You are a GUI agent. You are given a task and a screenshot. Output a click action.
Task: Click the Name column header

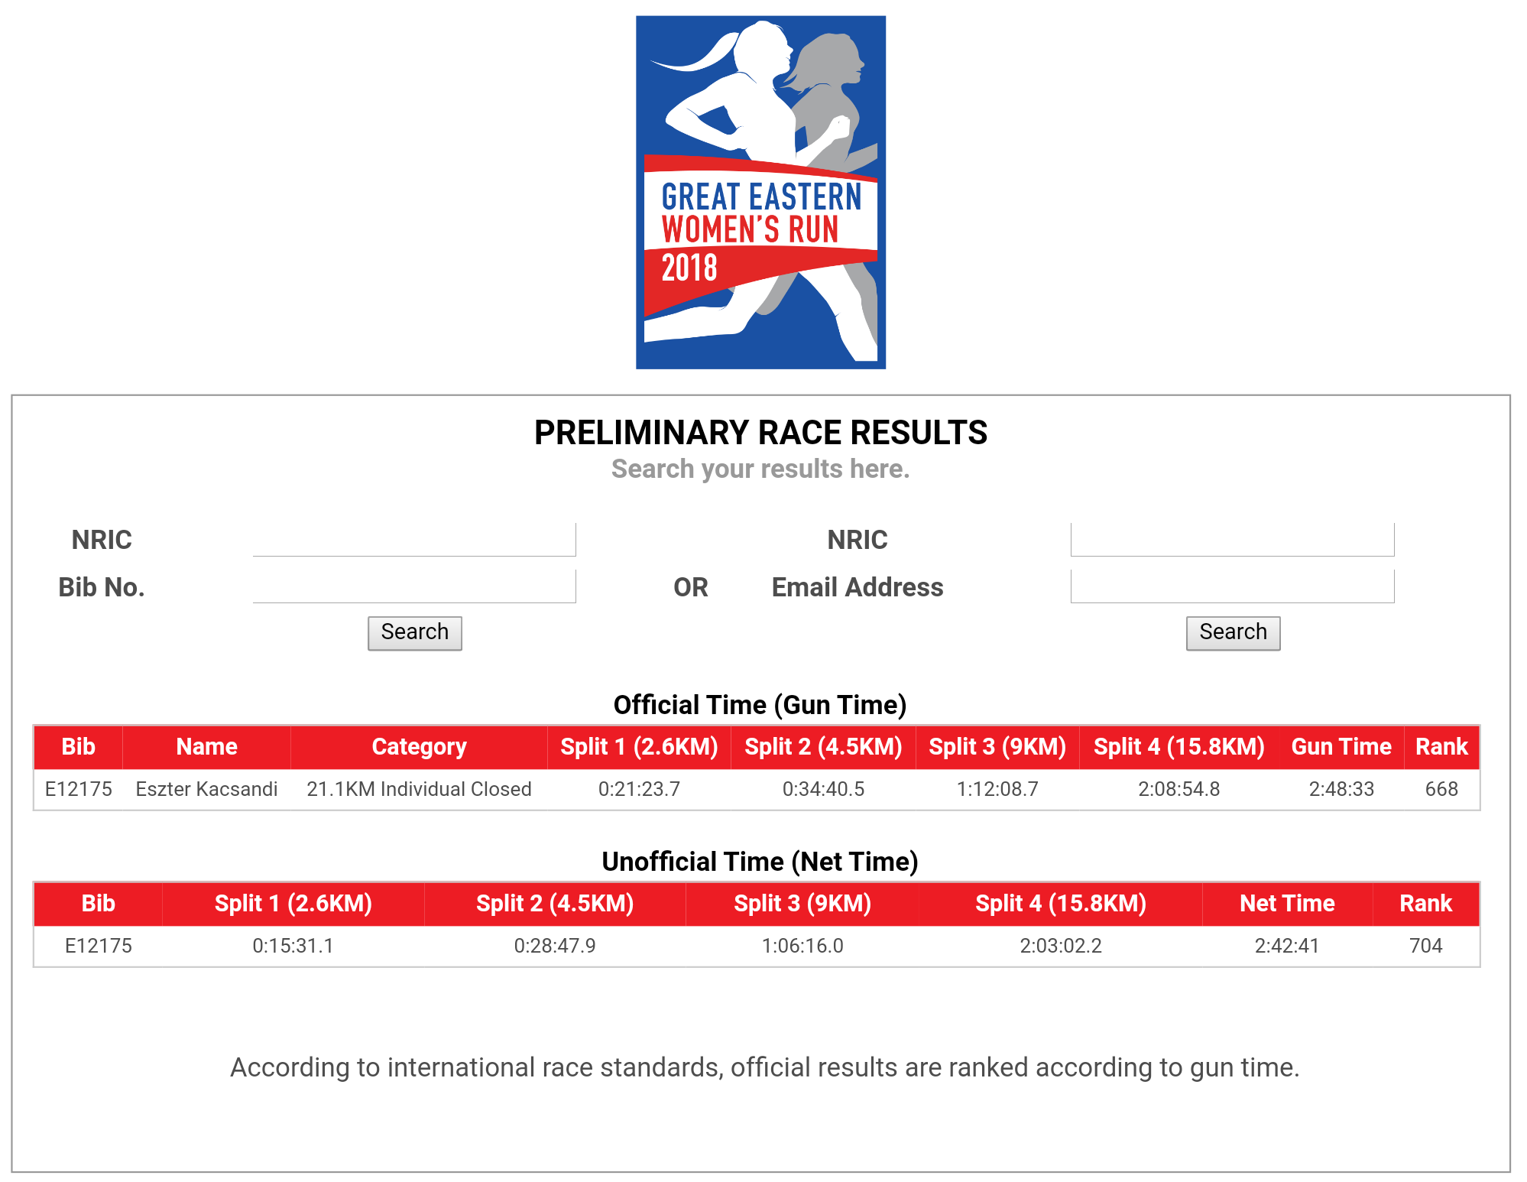tap(206, 747)
